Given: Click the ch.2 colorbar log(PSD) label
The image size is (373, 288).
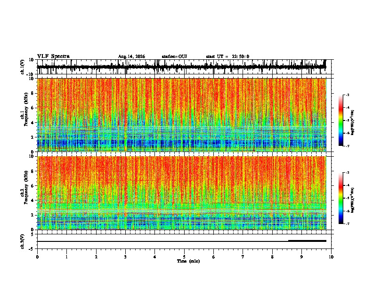Looking at the screenshot, I should tap(353, 200).
